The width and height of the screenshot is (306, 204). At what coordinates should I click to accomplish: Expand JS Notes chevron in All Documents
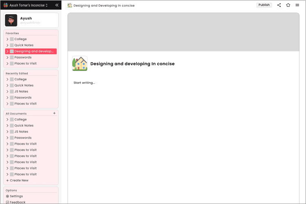pos(7,132)
